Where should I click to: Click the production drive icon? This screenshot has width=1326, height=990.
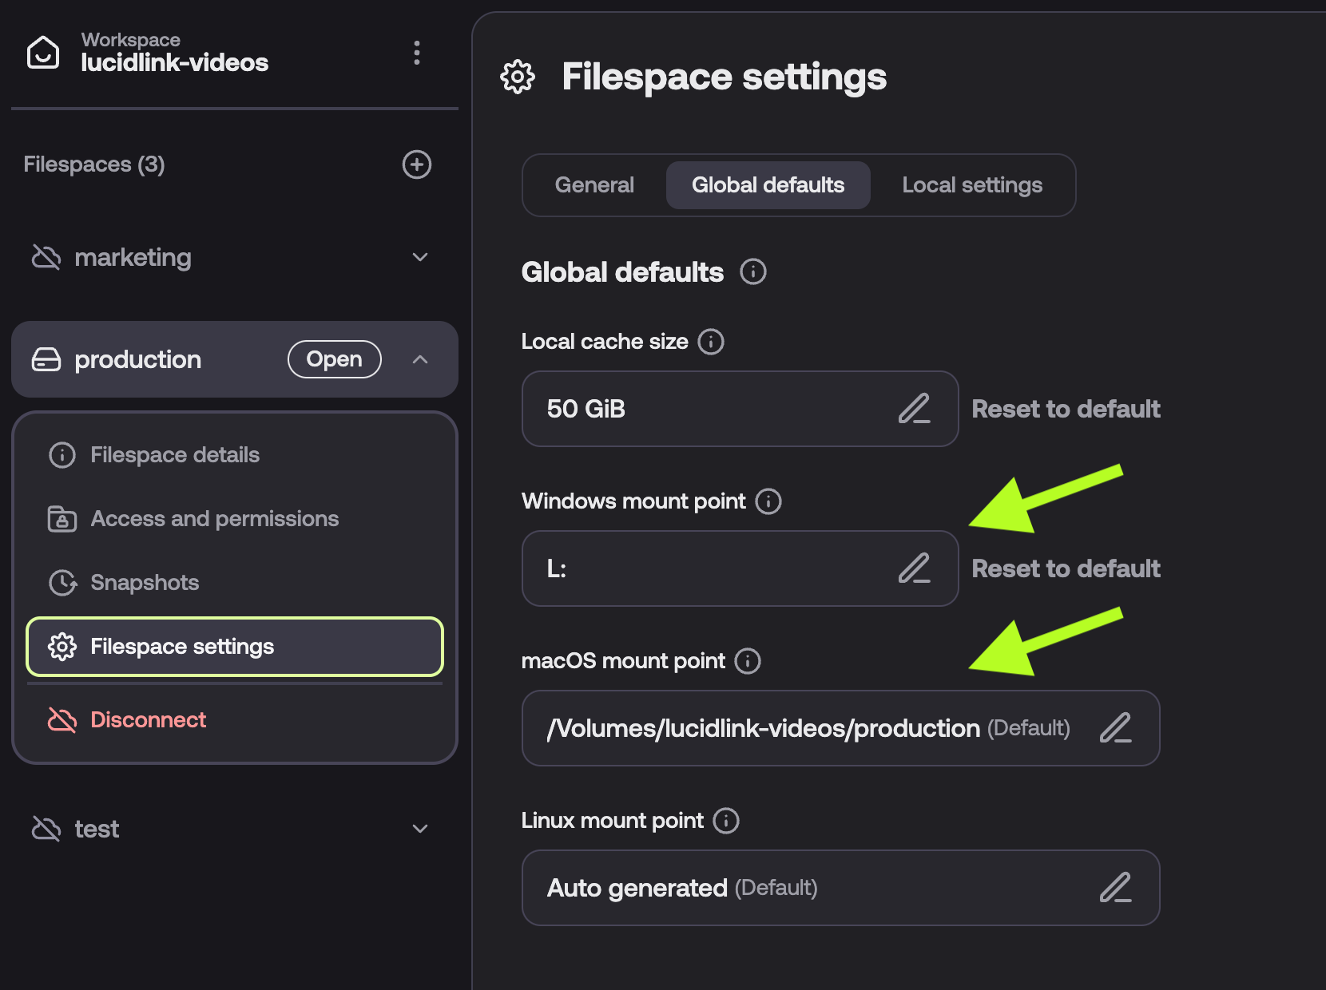(46, 359)
